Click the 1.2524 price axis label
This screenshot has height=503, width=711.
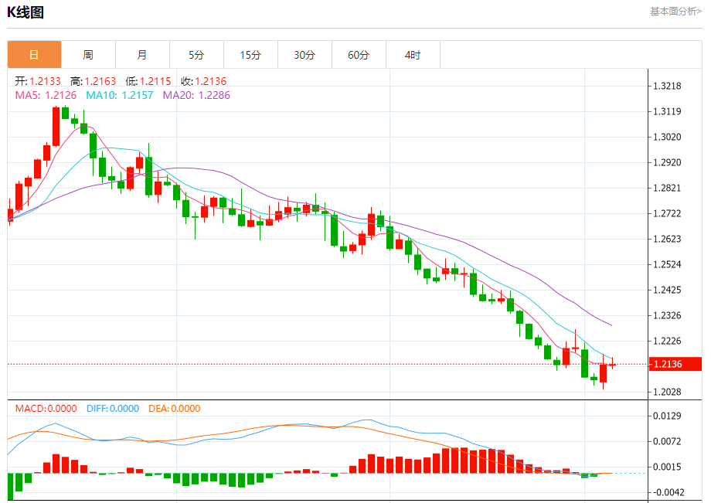666,264
